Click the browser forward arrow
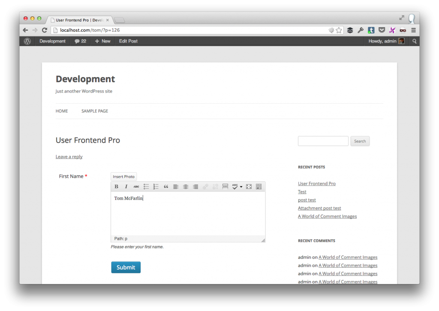 tap(35, 30)
